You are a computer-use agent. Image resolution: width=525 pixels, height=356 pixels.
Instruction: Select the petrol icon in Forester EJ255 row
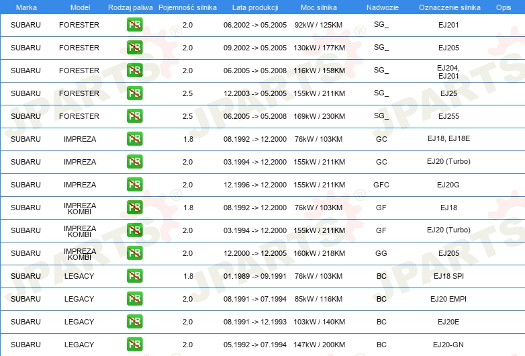(x=134, y=116)
